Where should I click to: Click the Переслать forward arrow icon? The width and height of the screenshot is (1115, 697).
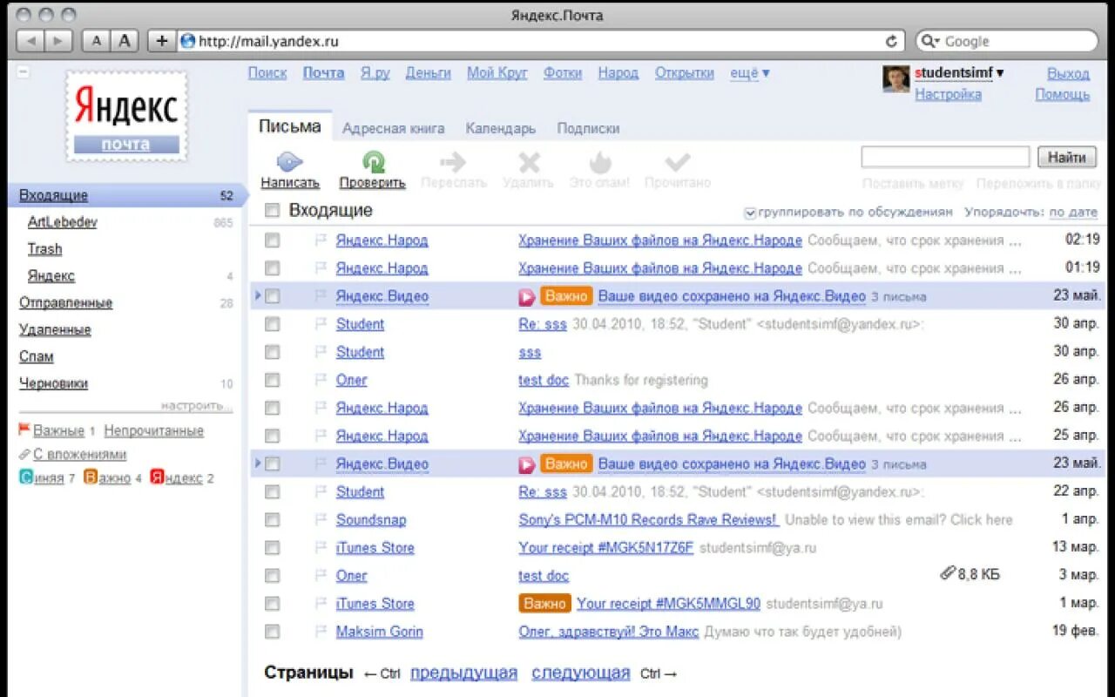point(453,162)
